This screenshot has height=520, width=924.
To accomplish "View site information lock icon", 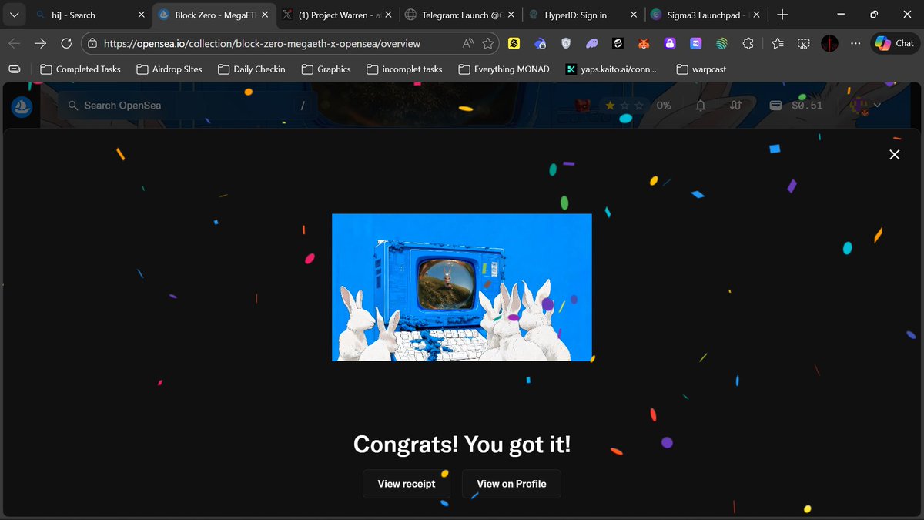I will (92, 43).
